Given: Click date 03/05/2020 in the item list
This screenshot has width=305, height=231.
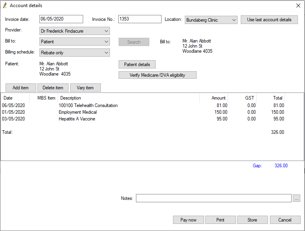Looking at the screenshot, I should (x=13, y=119).
